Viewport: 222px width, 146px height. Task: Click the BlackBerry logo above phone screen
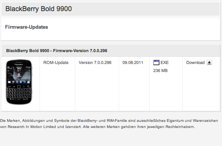19,64
